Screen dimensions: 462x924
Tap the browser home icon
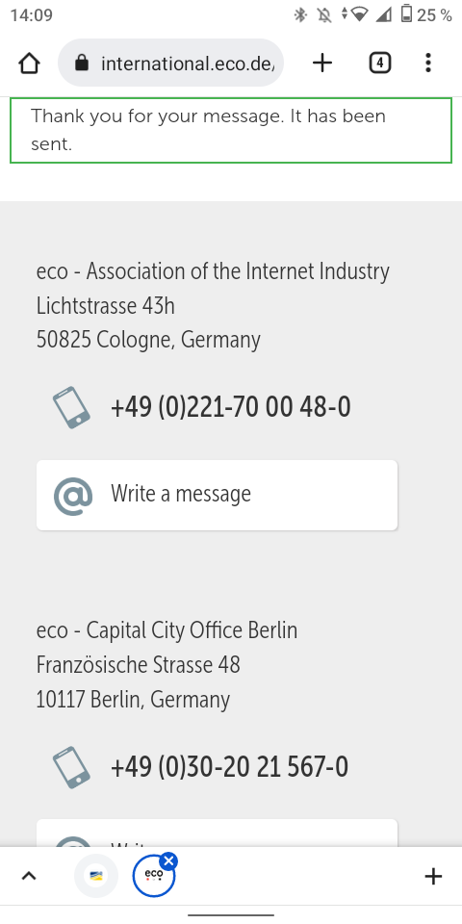pos(29,64)
